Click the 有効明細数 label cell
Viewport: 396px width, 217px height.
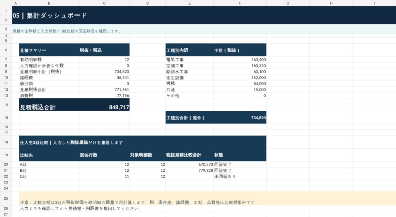pos(49,59)
